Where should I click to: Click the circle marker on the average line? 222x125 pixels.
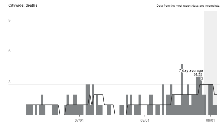pyautogui.click(x=202, y=84)
